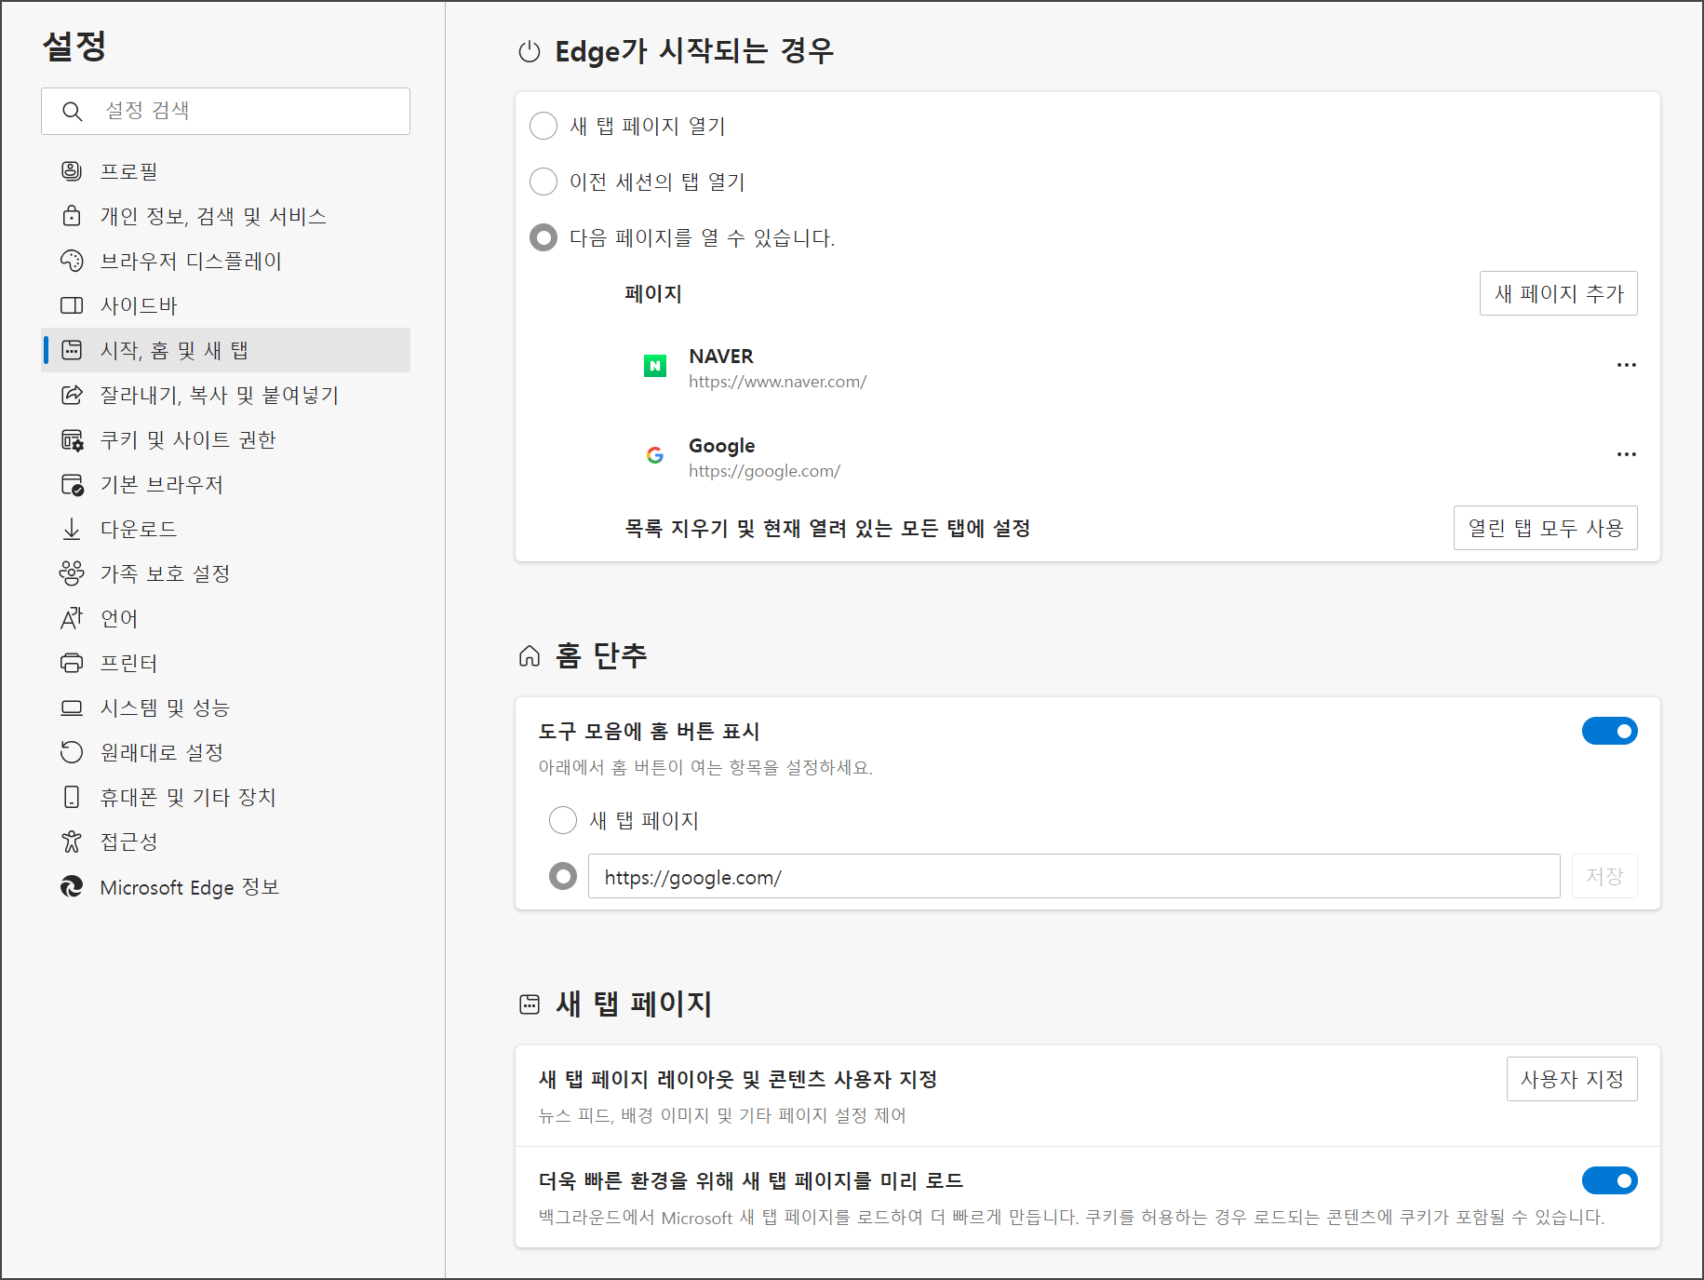Click 새 탭 페이지 레이아웃 및 콘텐츠 사용자 지정 text

[x=738, y=1079]
